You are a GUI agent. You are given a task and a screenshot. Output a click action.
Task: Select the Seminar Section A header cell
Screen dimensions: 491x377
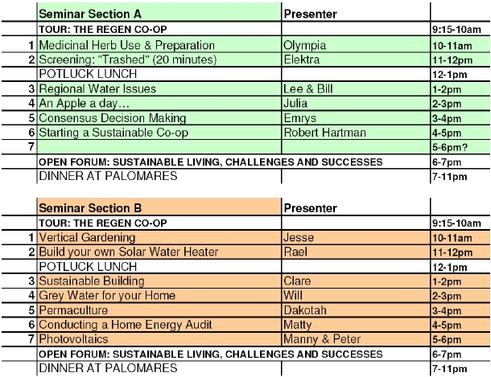click(159, 14)
